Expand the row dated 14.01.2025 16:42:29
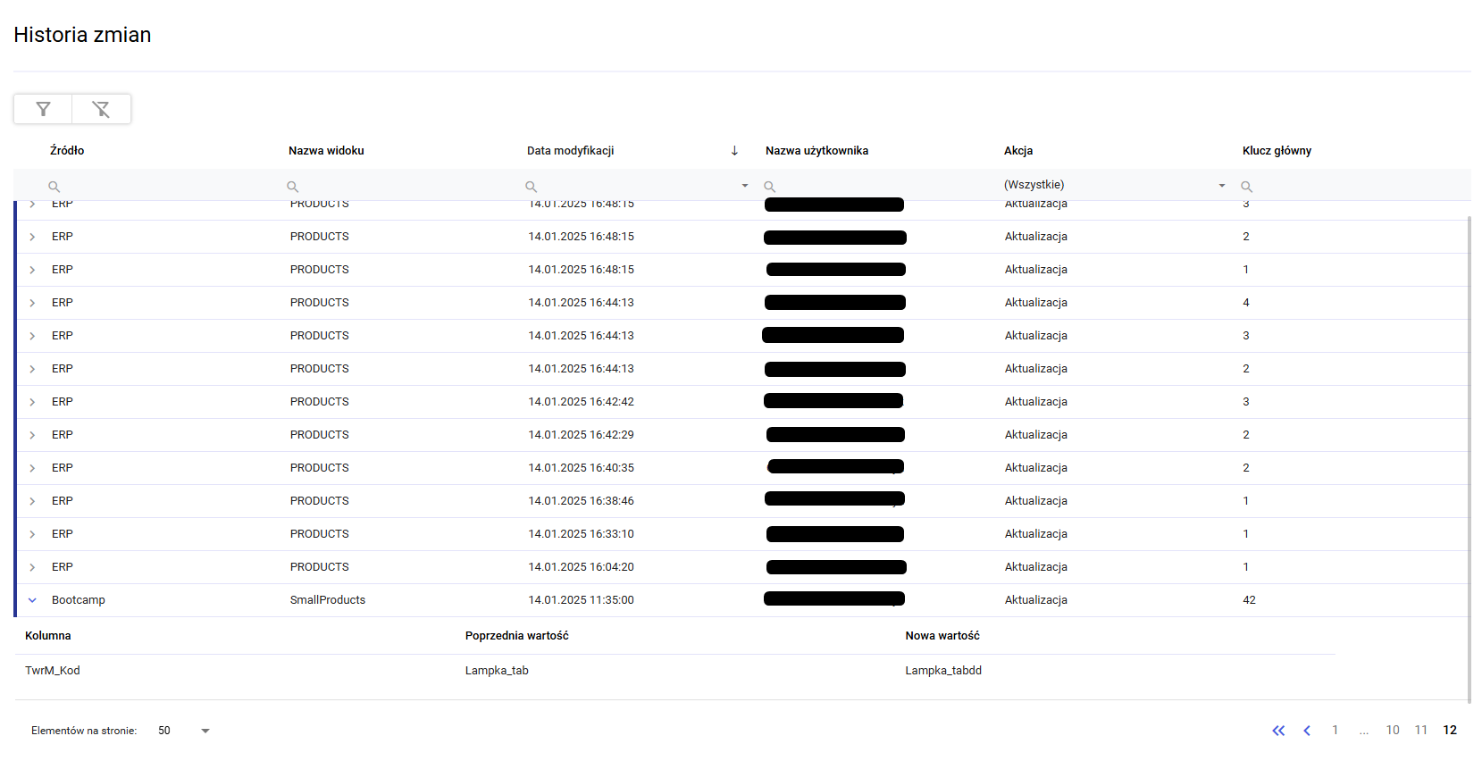Viewport: 1482px width, 761px height. pos(32,435)
